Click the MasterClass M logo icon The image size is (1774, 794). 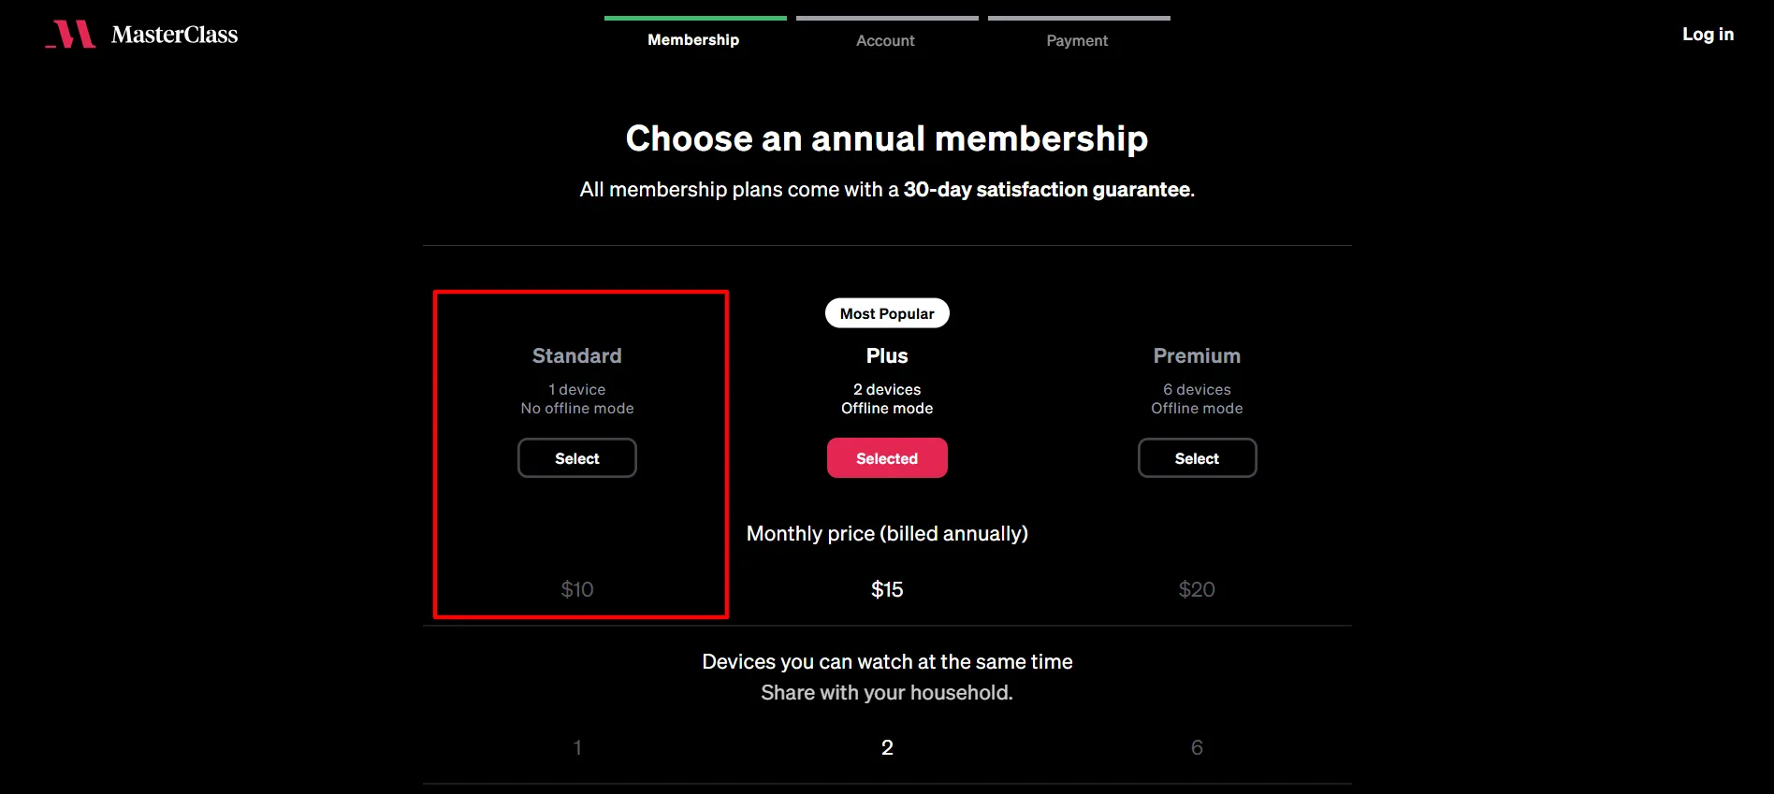[71, 35]
